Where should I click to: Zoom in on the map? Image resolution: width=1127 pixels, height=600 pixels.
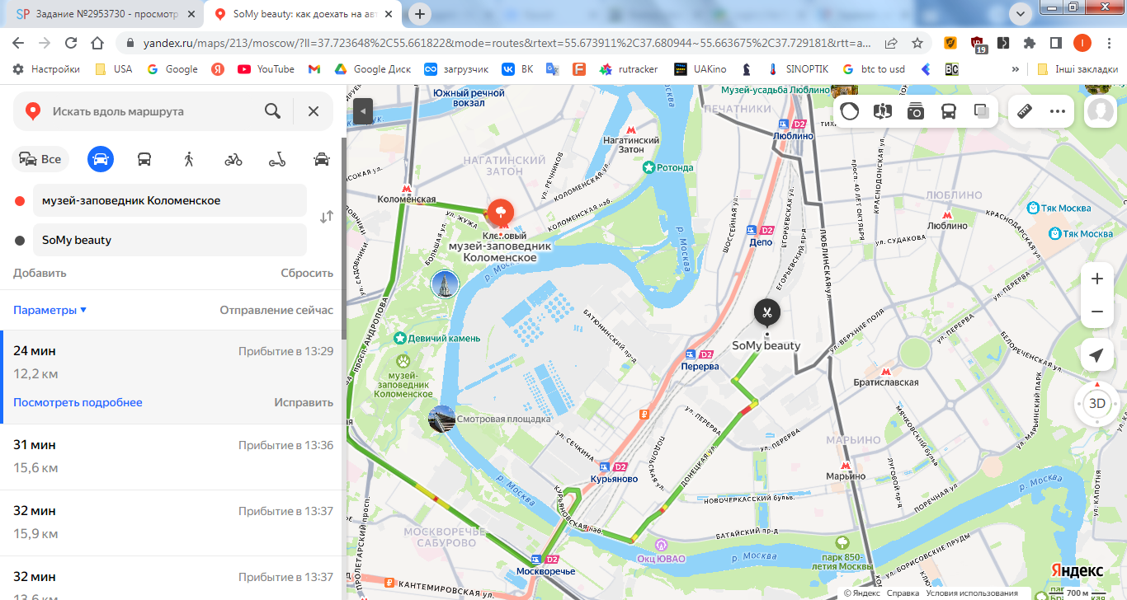click(x=1096, y=279)
